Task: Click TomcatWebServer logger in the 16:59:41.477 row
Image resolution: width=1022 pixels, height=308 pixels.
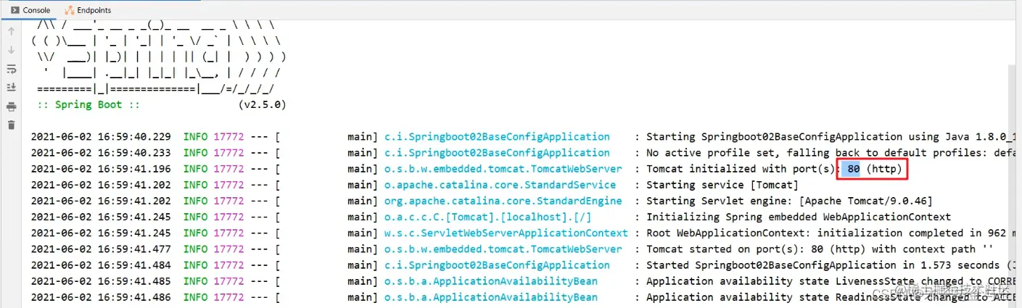Action: (503, 249)
